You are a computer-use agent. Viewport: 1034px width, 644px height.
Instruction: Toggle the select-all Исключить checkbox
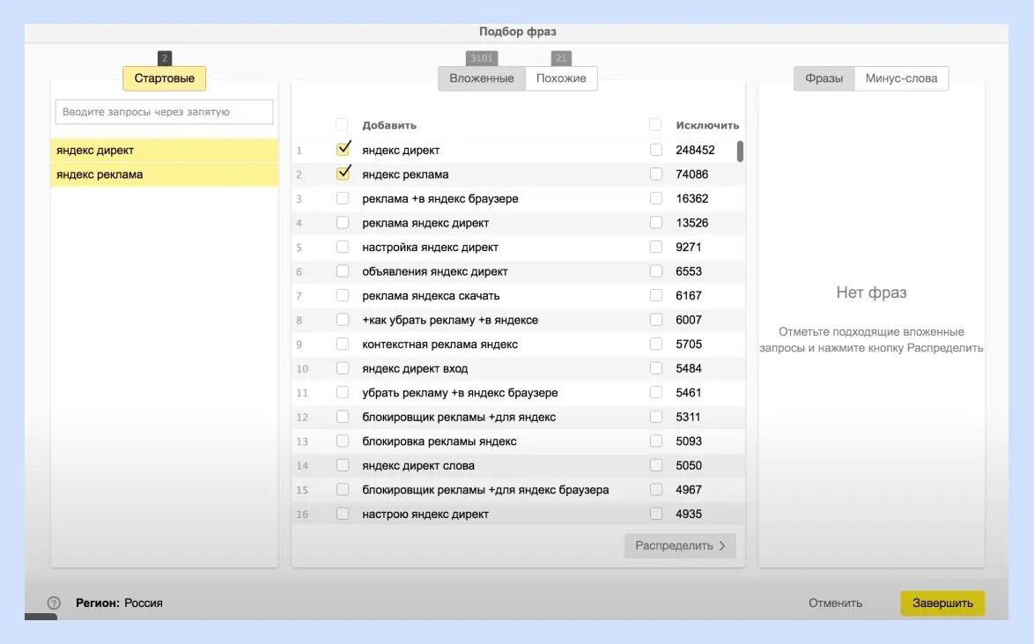click(x=655, y=125)
